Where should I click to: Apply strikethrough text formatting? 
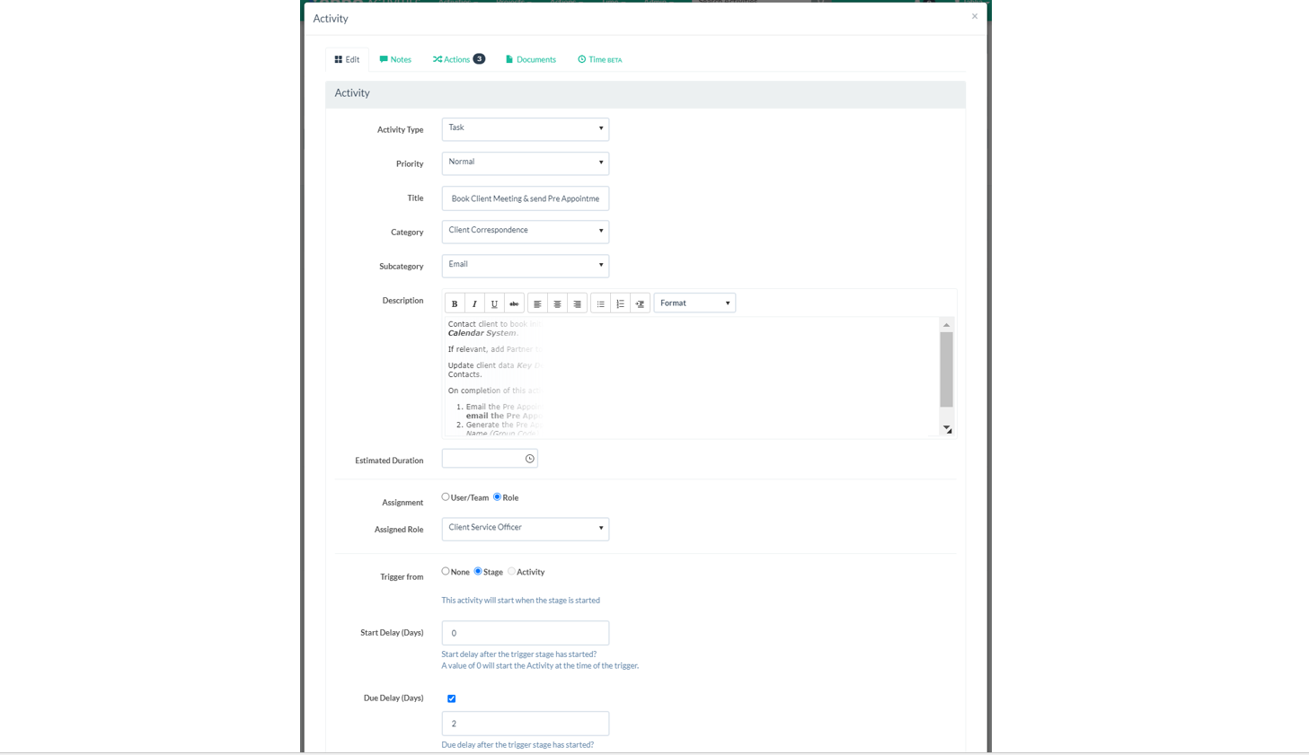point(514,304)
